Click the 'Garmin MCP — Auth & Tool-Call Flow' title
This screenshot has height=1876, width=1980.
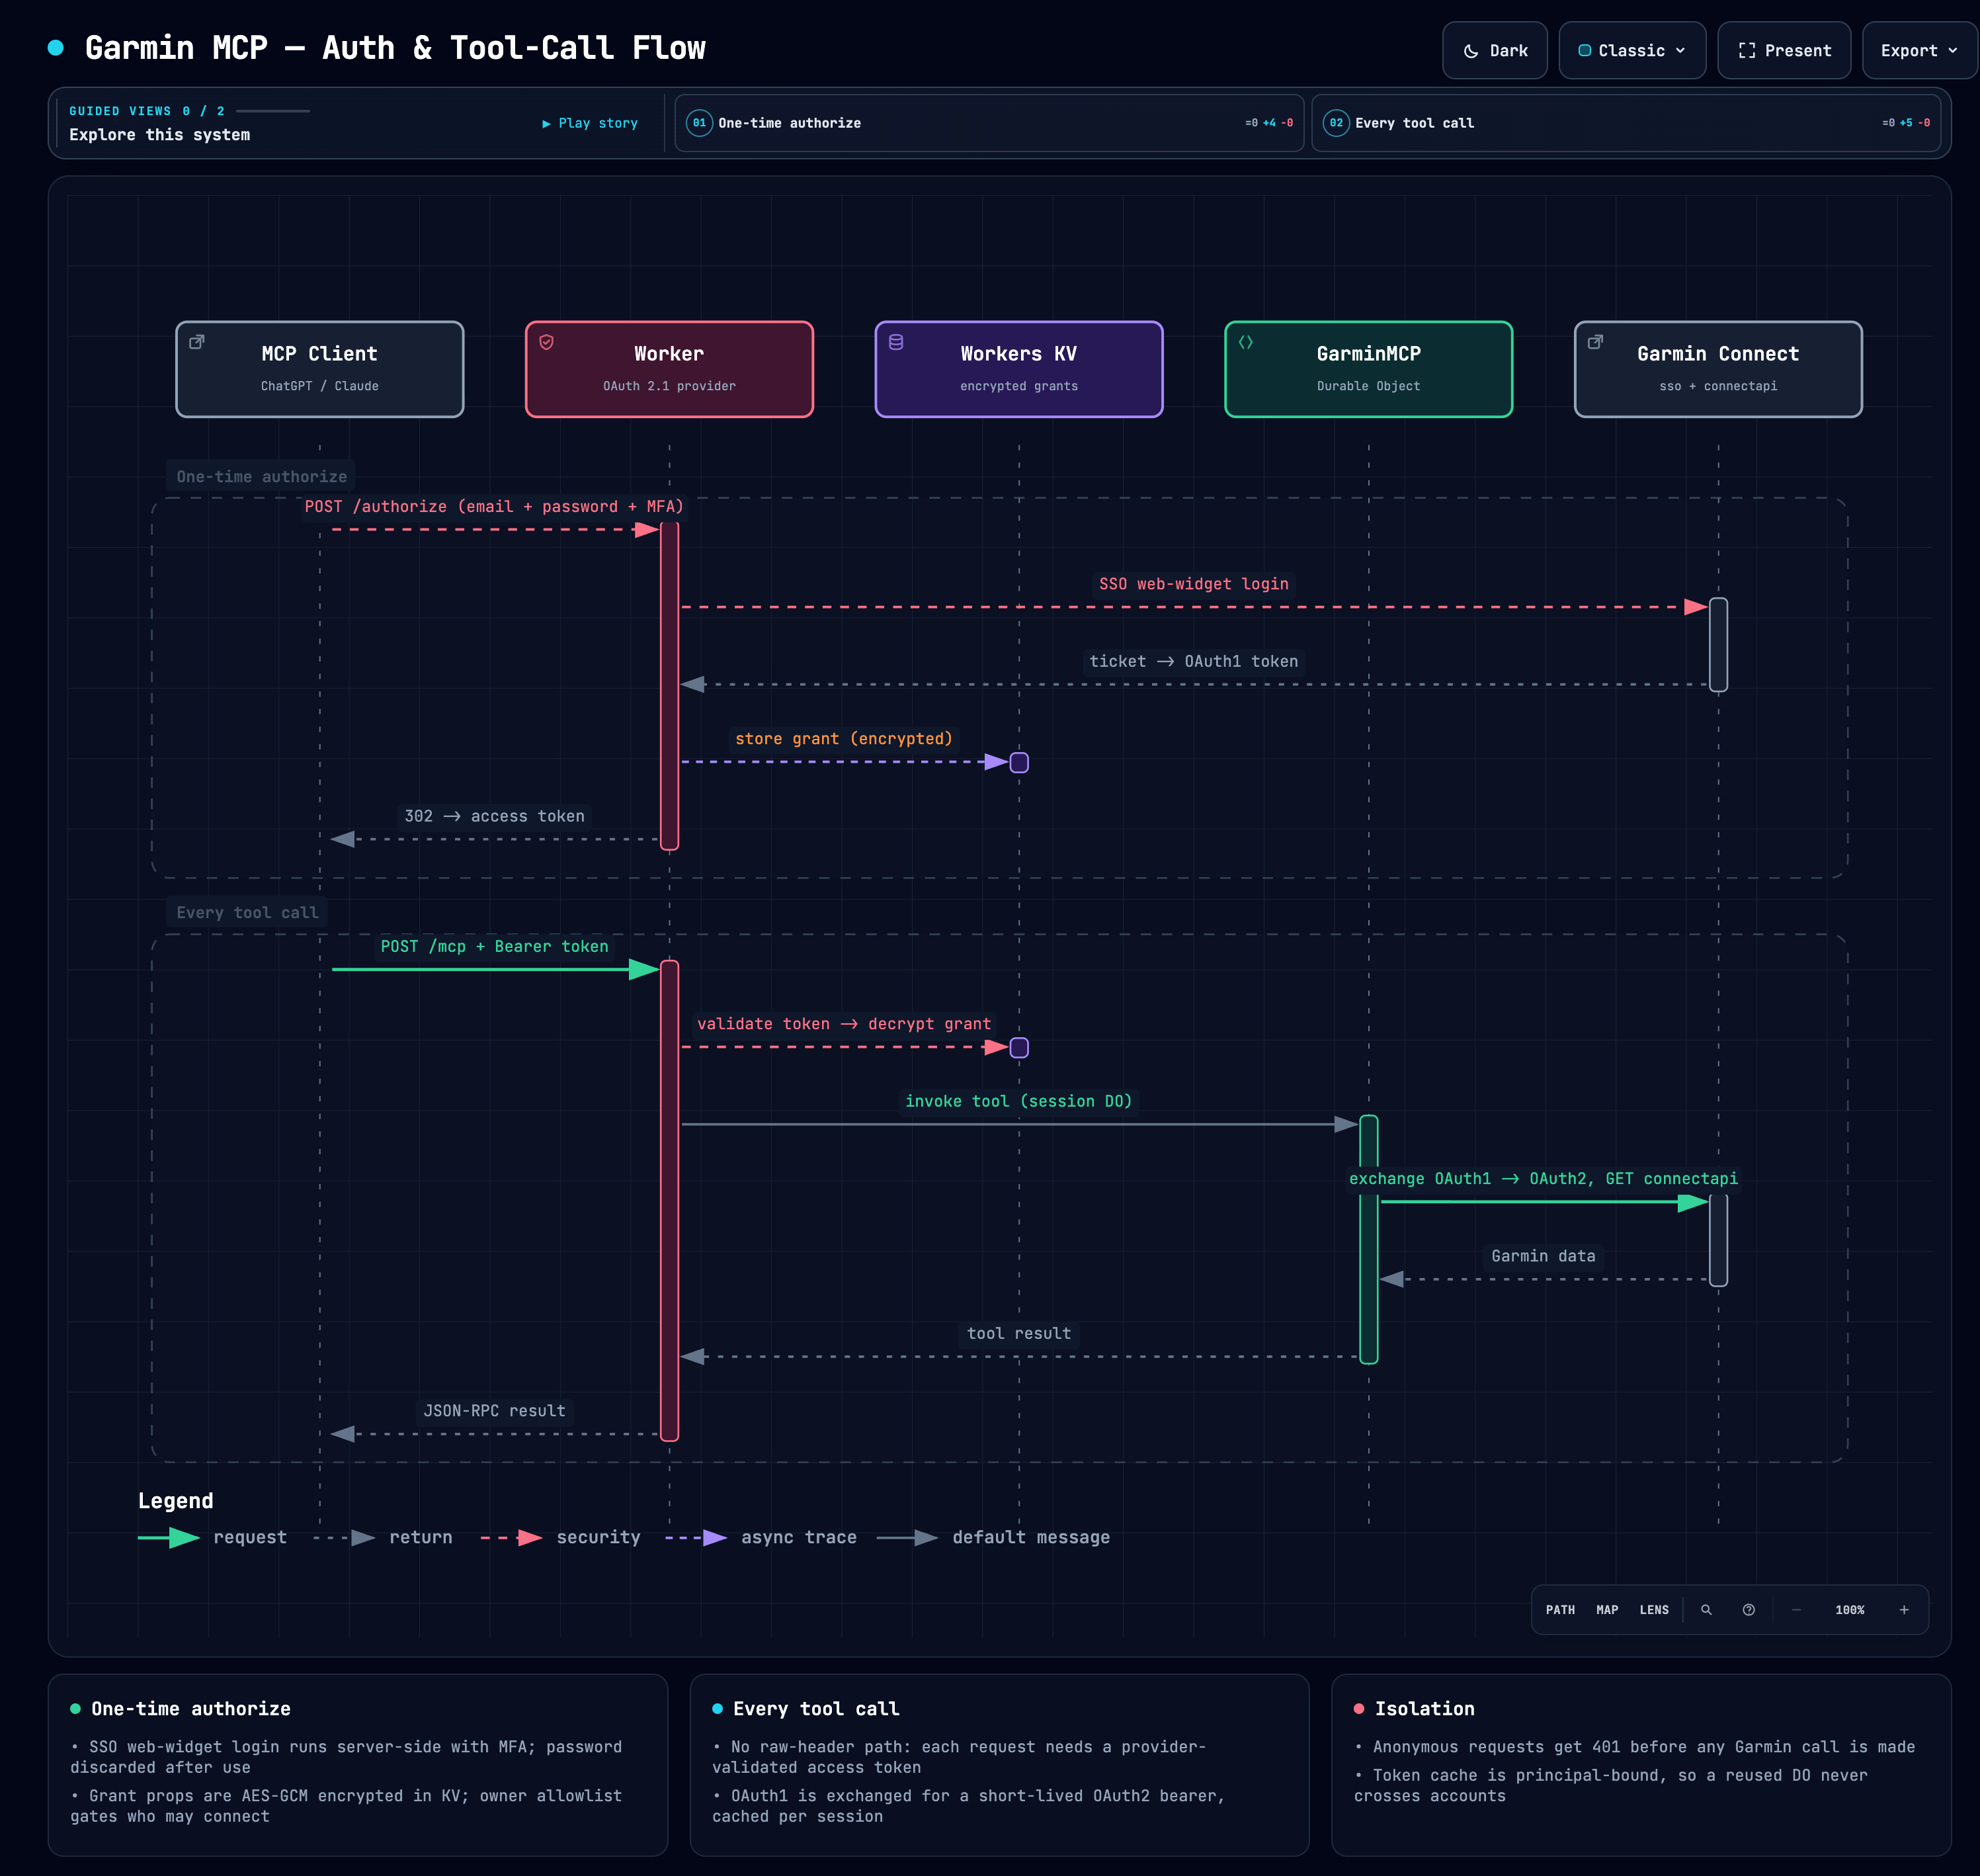click(395, 48)
